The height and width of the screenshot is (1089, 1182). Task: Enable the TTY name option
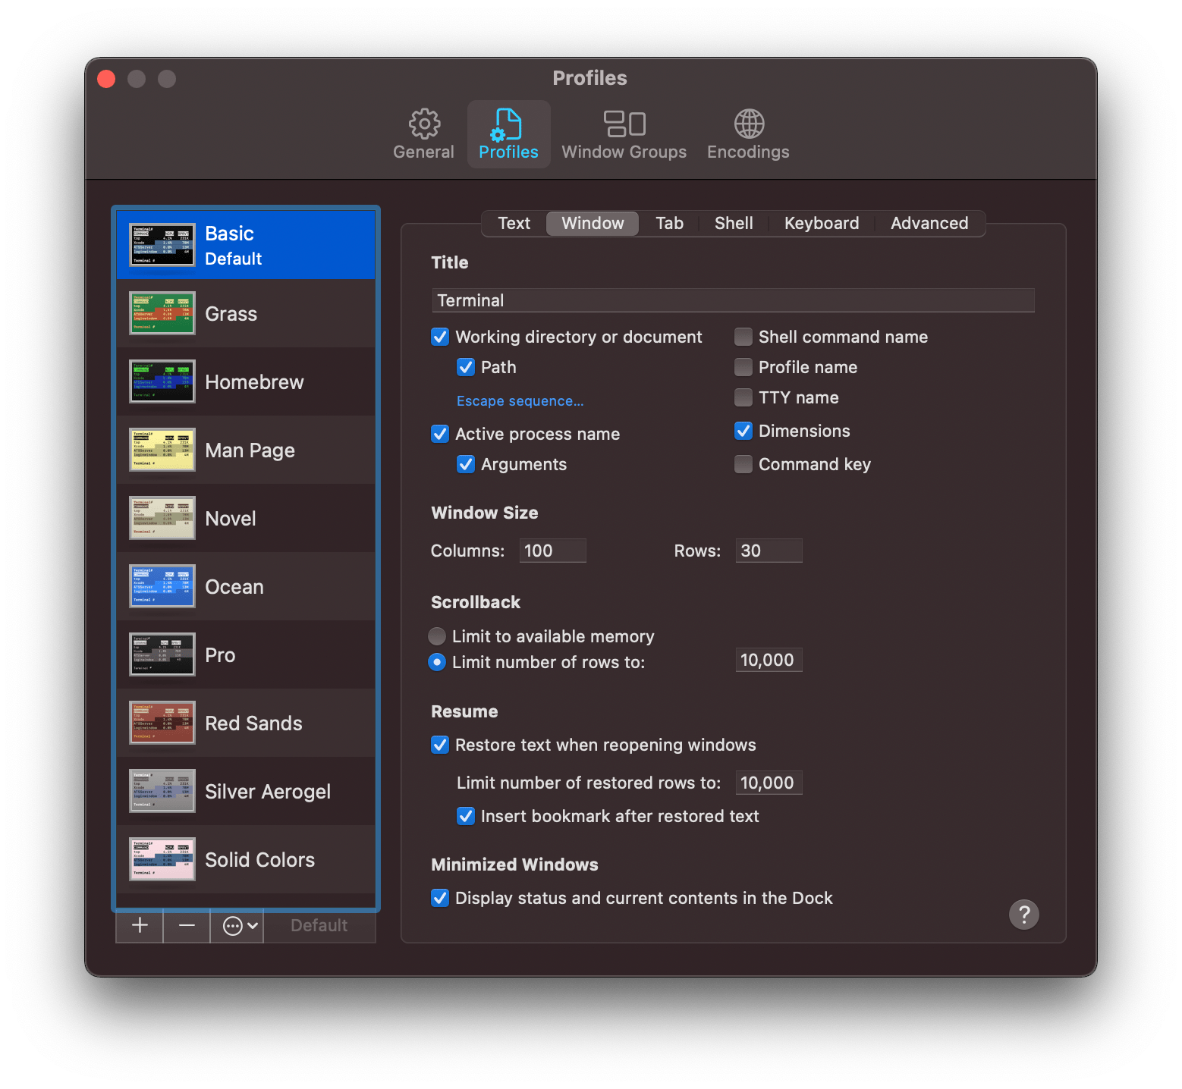point(743,397)
